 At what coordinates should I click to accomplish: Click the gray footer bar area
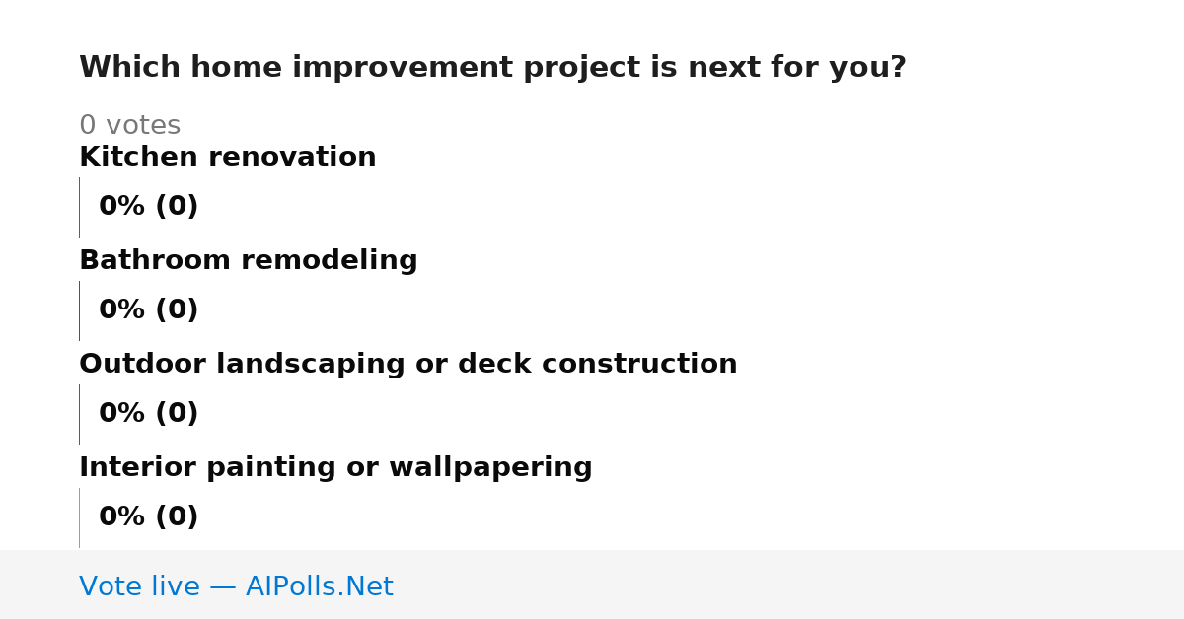click(x=592, y=585)
